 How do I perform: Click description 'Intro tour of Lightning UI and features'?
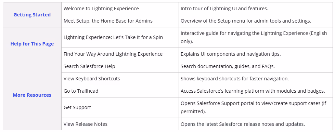[x=224, y=9]
